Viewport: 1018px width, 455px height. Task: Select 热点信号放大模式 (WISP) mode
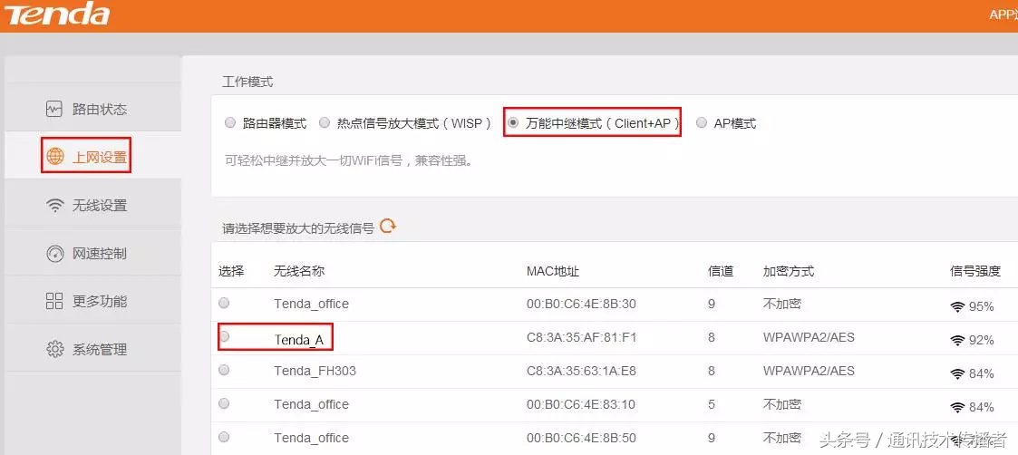point(324,122)
